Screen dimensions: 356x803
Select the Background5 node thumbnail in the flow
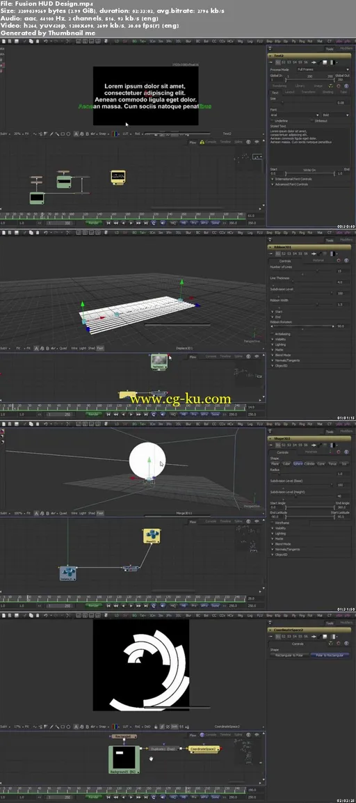click(x=123, y=757)
